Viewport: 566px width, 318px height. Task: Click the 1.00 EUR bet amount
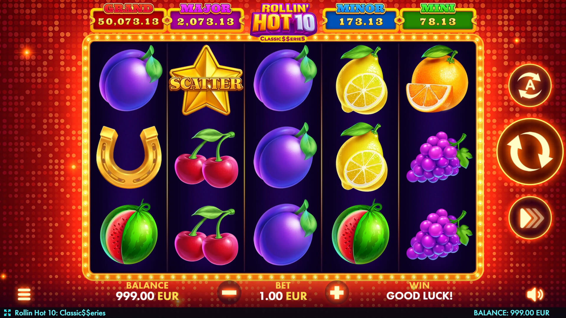point(283,296)
